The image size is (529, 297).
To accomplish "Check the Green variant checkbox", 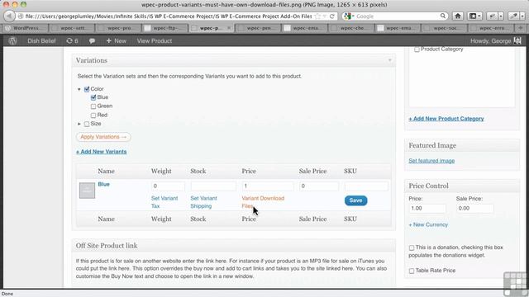I will [x=93, y=106].
